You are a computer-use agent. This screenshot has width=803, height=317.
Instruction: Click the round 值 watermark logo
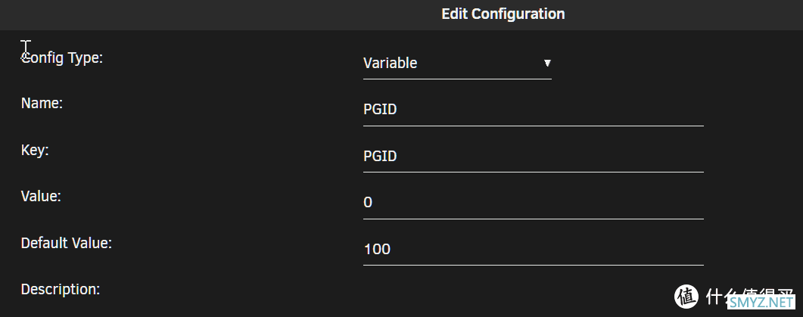pos(686,296)
